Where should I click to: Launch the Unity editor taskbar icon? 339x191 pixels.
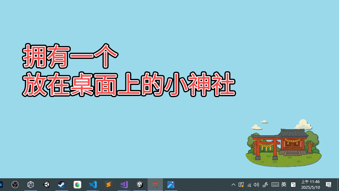46,185
